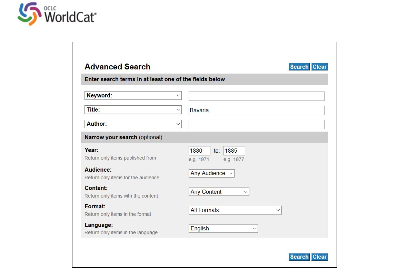Click the start year field showing 1880

(199, 151)
